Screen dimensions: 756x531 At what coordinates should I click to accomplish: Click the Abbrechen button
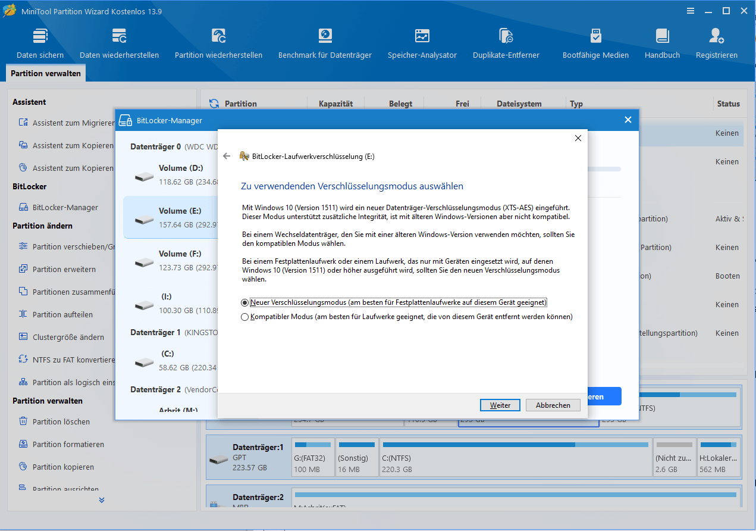(553, 405)
